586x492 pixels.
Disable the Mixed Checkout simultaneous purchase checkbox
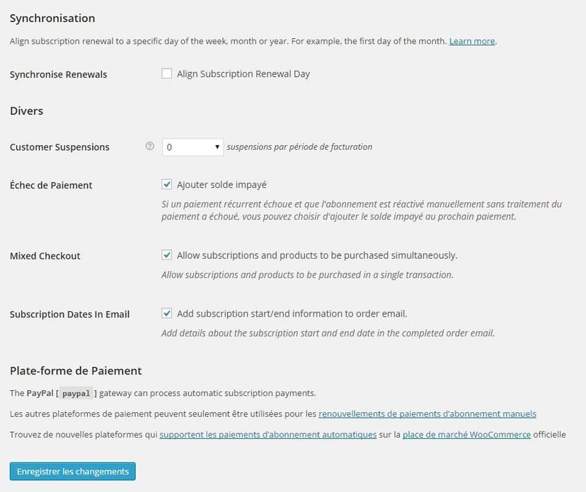click(167, 255)
